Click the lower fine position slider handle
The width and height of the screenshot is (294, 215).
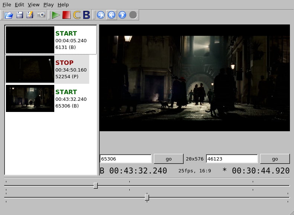(x=147, y=198)
